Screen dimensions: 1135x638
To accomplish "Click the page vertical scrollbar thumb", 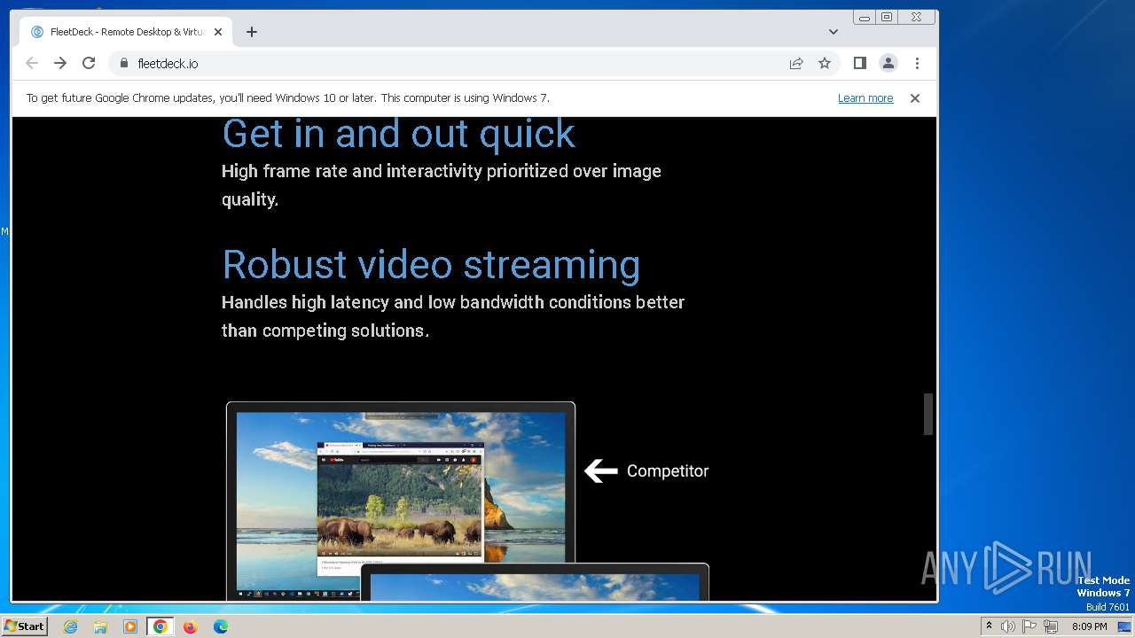I will (928, 414).
